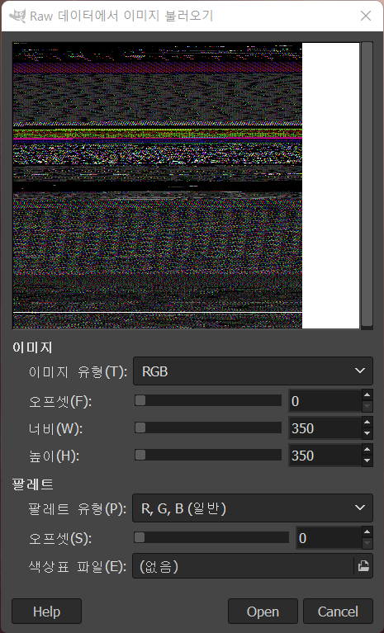Click the Open button
Image resolution: width=384 pixels, height=633 pixels.
(263, 612)
